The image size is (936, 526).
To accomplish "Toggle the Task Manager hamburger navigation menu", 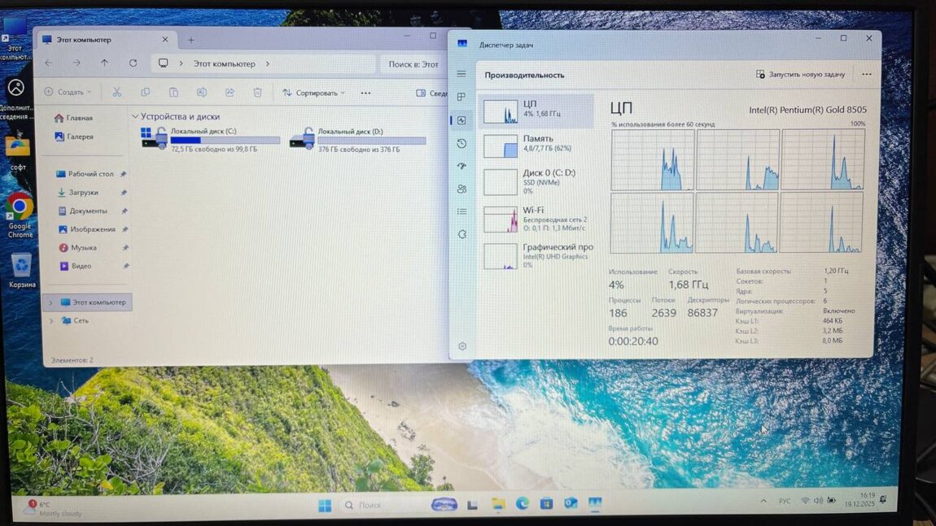I will [x=461, y=74].
